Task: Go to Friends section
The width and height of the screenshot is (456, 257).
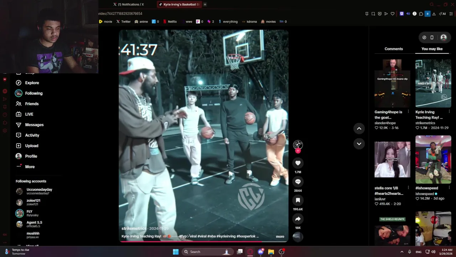Action: click(27, 104)
